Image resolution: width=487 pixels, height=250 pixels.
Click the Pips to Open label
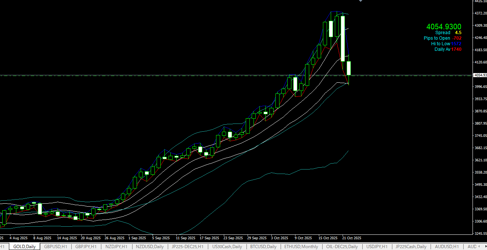tap(437, 38)
